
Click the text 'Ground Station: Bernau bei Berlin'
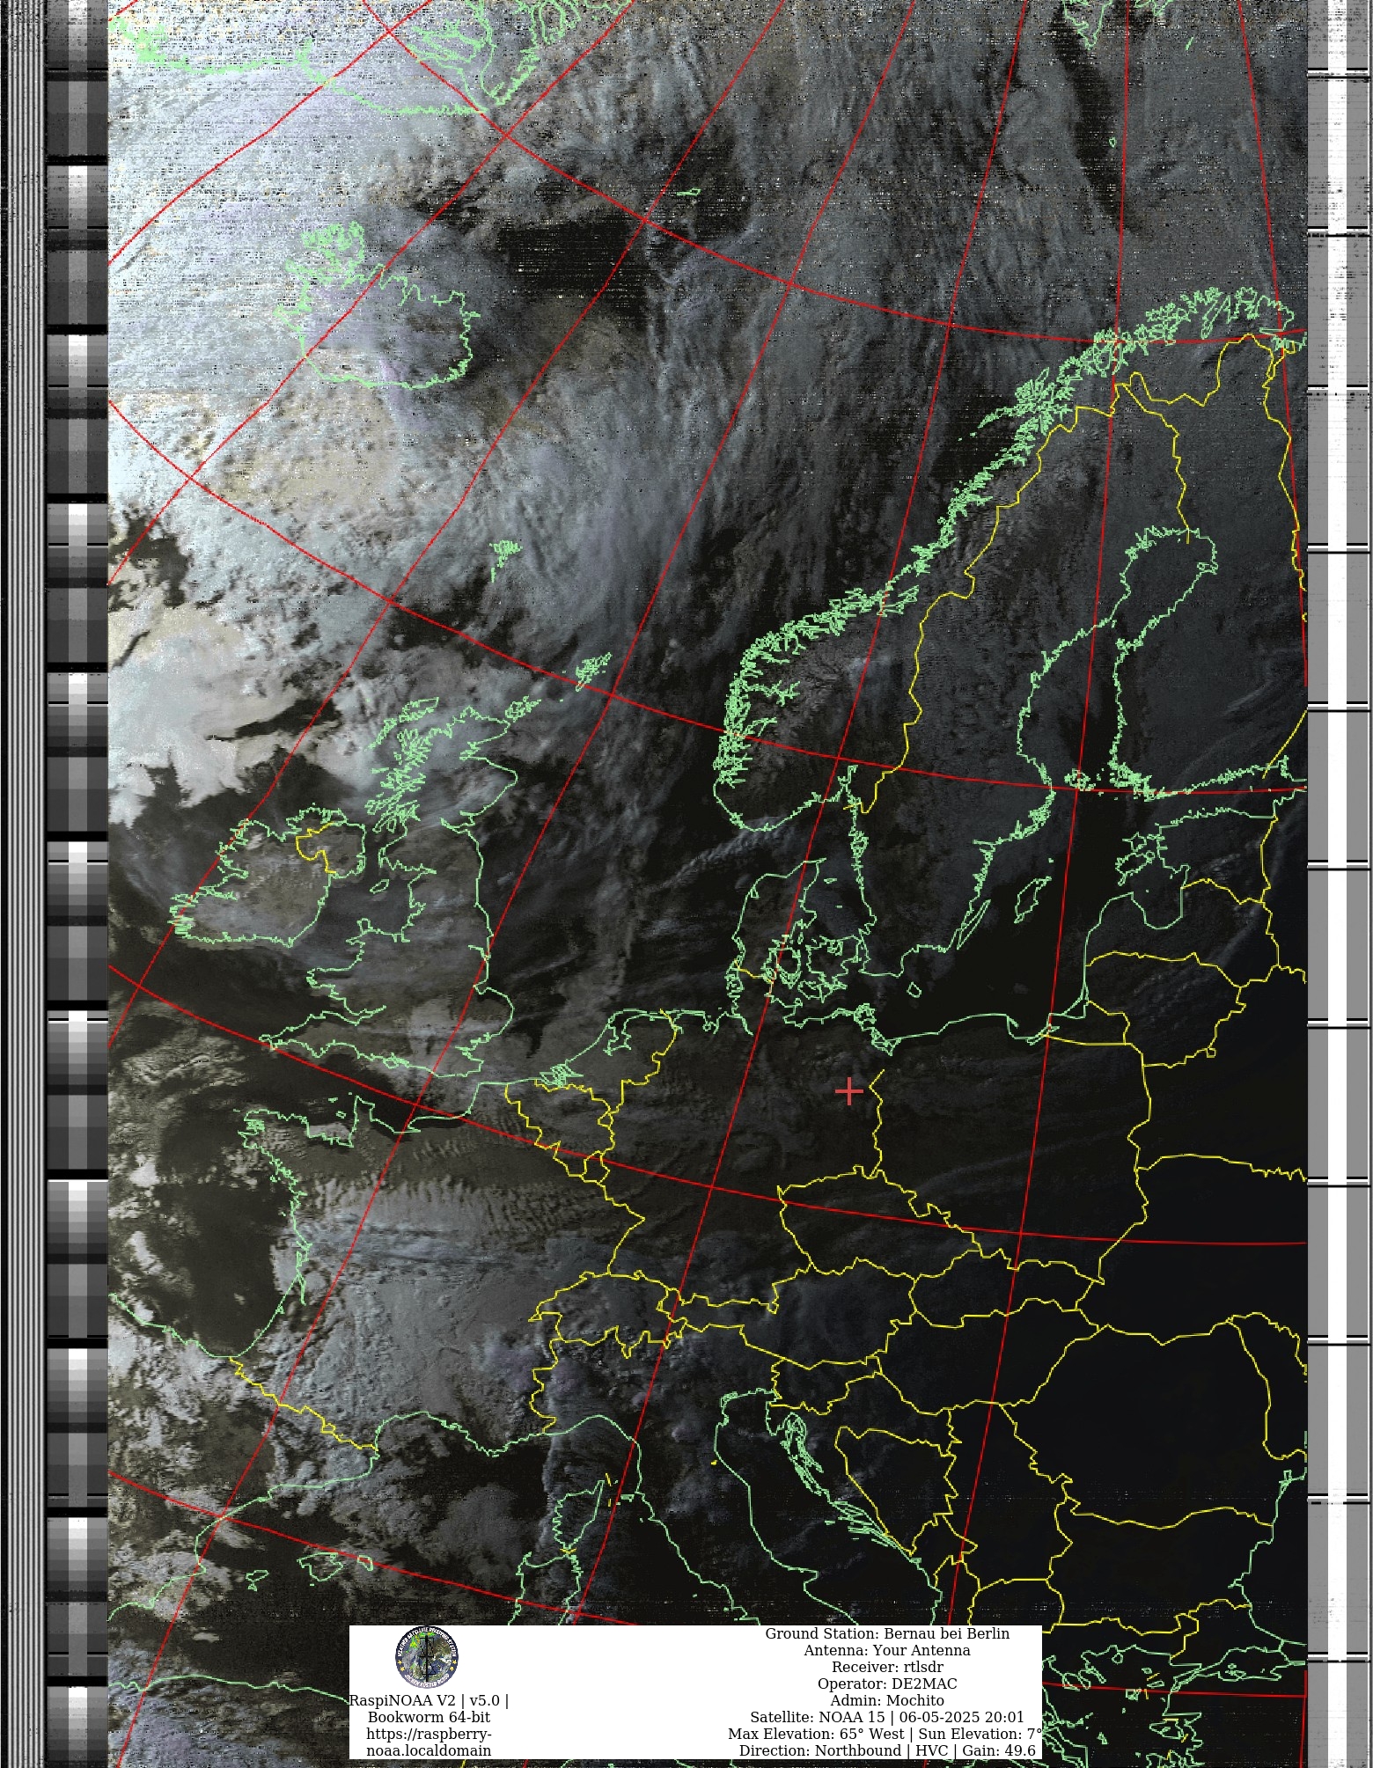(887, 1633)
